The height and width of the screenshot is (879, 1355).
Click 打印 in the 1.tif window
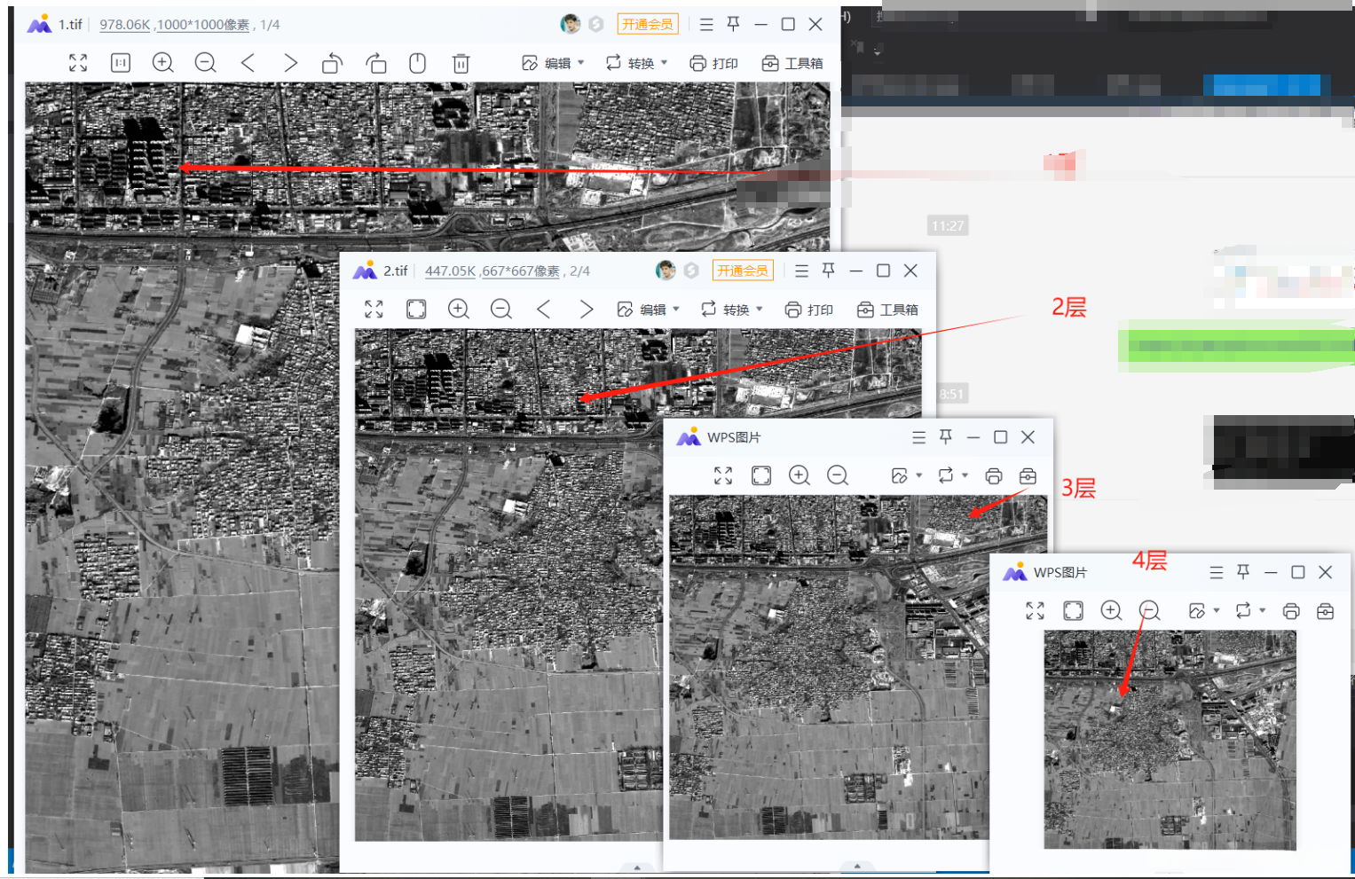pyautogui.click(x=713, y=63)
